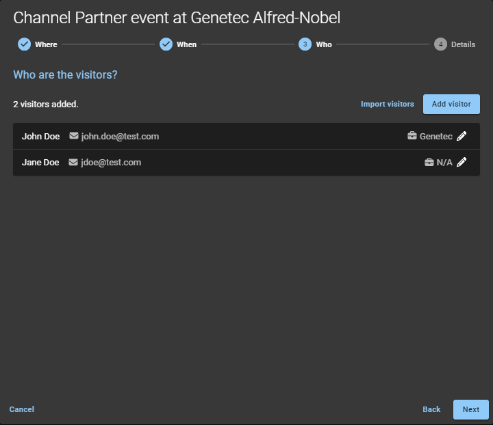Click the checkmark circle of the Where step
493x425 pixels.
24,44
